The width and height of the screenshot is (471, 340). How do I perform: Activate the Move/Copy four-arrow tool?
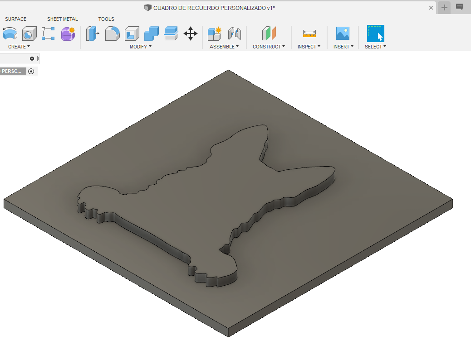coord(191,34)
